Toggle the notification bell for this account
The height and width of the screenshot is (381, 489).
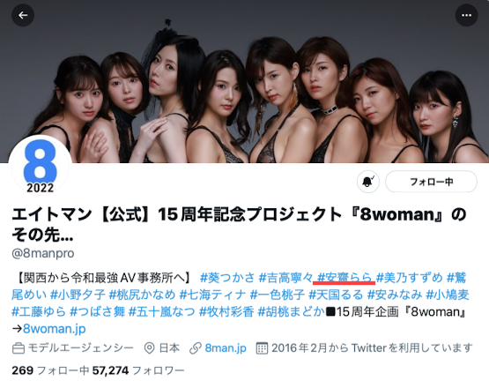(368, 182)
